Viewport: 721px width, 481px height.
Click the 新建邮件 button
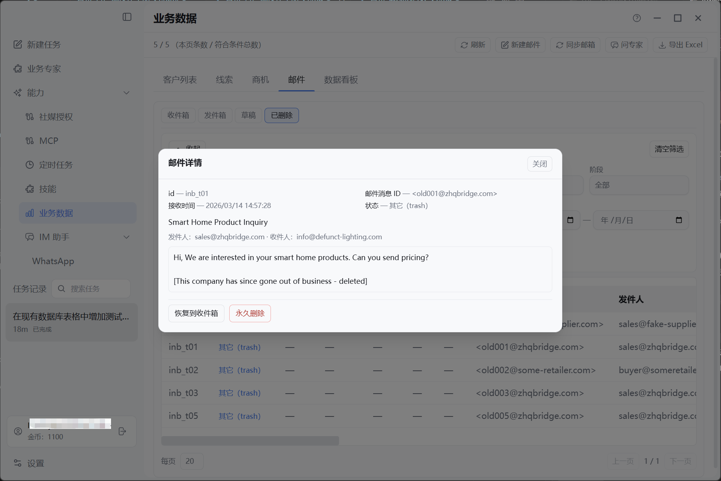(x=521, y=45)
